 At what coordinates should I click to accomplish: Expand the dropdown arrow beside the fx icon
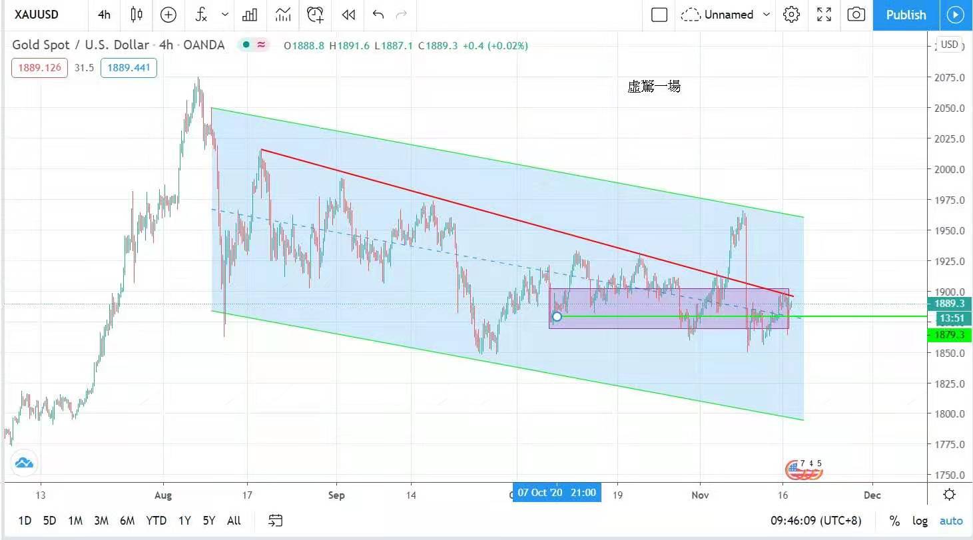coord(225,15)
